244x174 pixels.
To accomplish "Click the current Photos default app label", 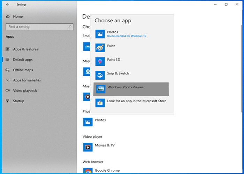I will click(x=100, y=120).
